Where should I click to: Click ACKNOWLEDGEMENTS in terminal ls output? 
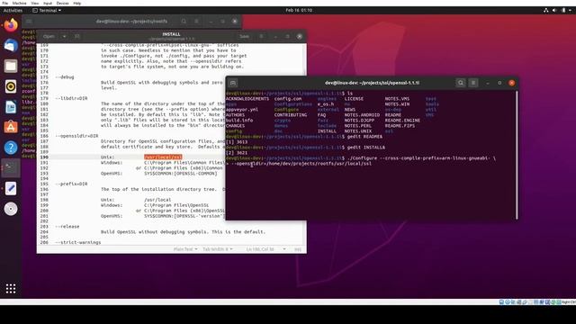(247, 99)
